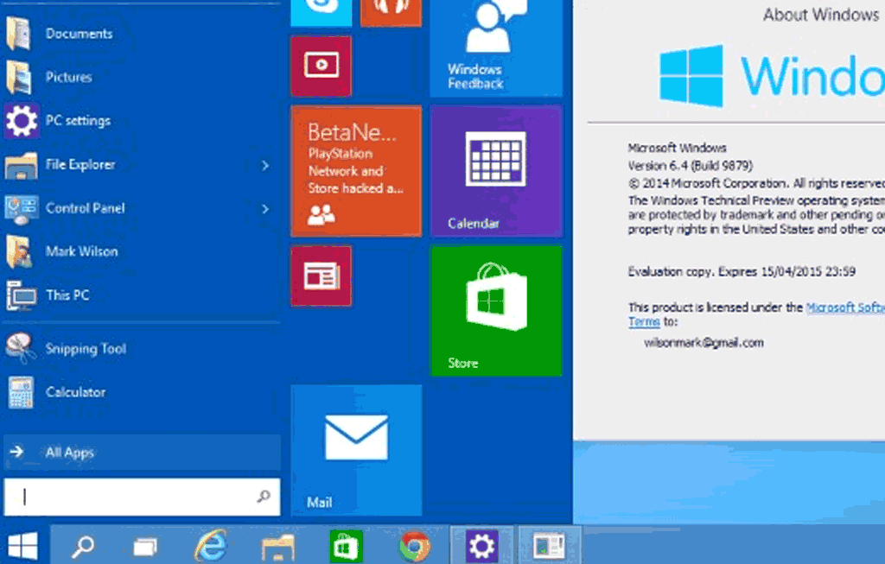This screenshot has height=564, width=885.
Task: Open Search from the taskbar magnifier
Action: tap(84, 545)
